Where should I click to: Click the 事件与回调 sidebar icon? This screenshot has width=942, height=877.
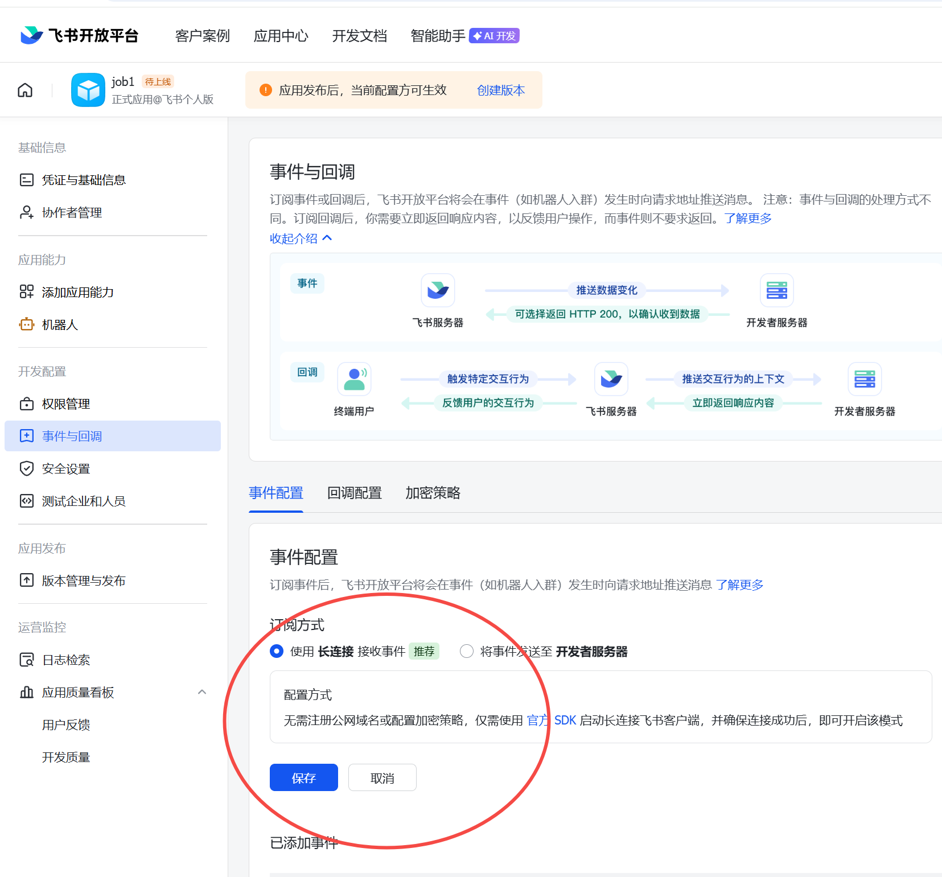click(x=27, y=436)
